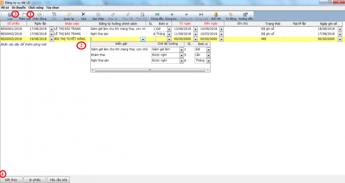
Task: Click the Từ ngày 11/09/2018 cell
Action: 183,34
